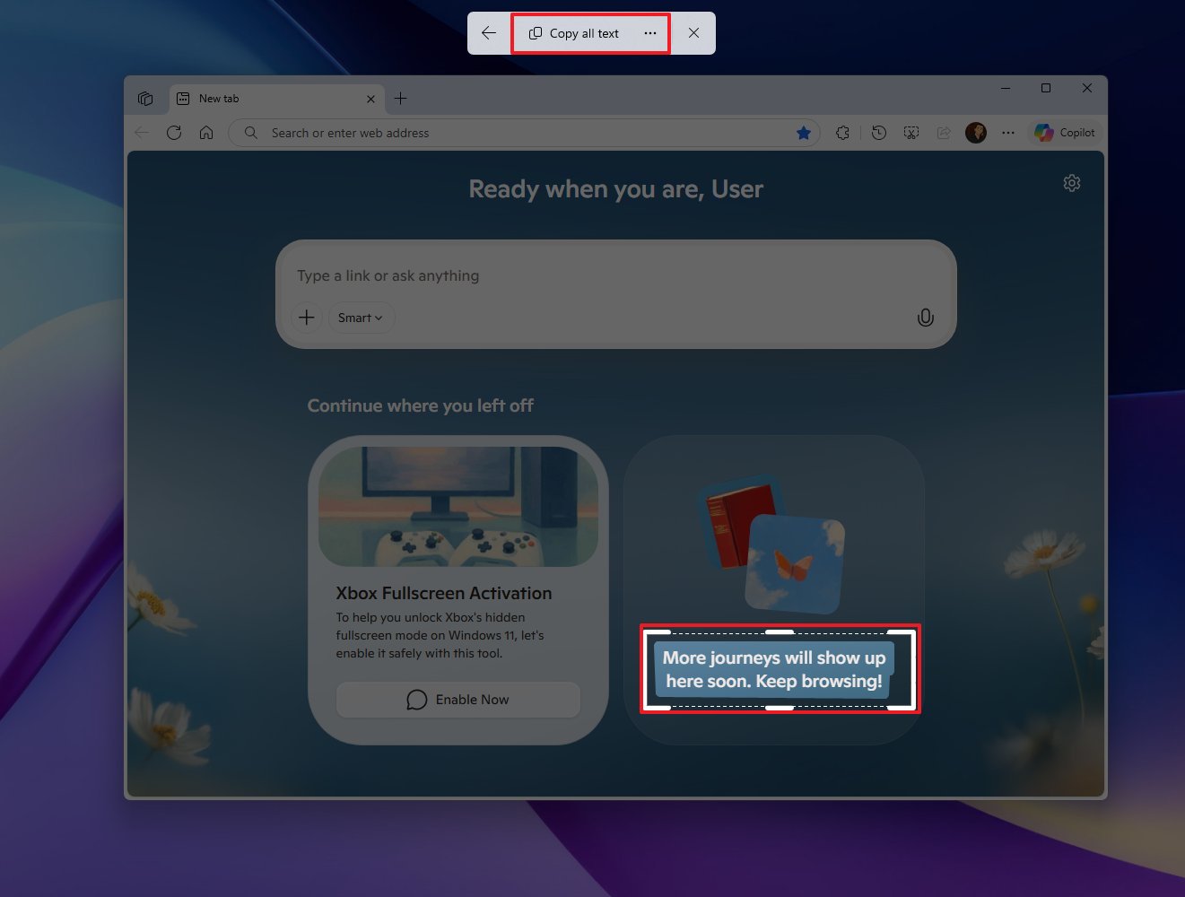Screen dimensions: 1185x897
Task: Click the Home button beside the address bar
Action: 206,132
